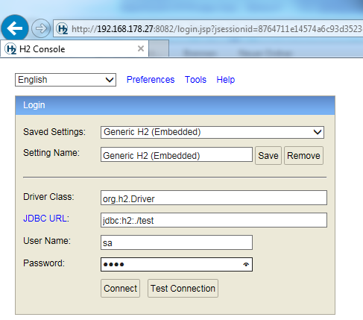Open the English language dropdown
The height and width of the screenshot is (320, 363).
(66, 80)
